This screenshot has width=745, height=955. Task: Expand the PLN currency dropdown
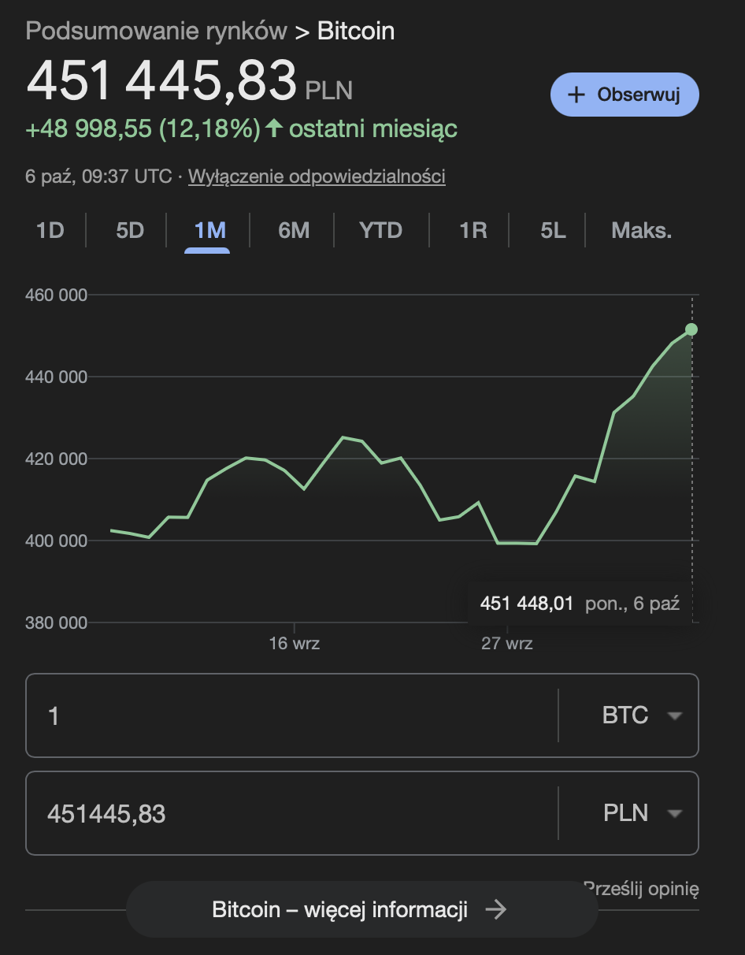coord(639,813)
